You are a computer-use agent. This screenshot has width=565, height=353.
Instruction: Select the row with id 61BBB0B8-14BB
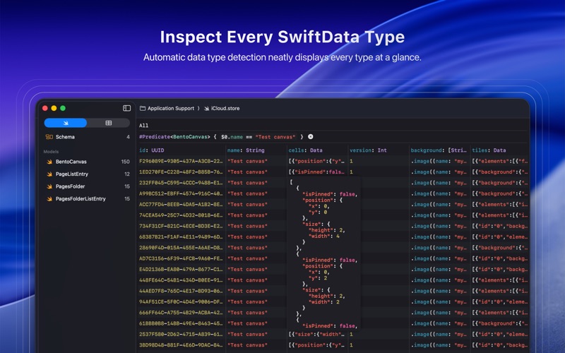[332, 323]
